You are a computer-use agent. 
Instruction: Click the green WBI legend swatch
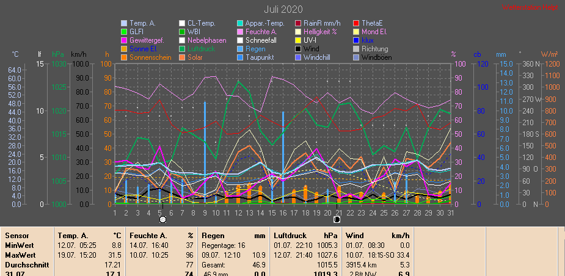(182, 32)
